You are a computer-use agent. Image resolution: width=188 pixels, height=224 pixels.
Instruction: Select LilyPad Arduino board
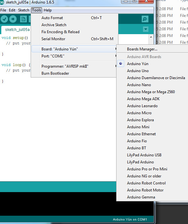[x=153, y=162]
